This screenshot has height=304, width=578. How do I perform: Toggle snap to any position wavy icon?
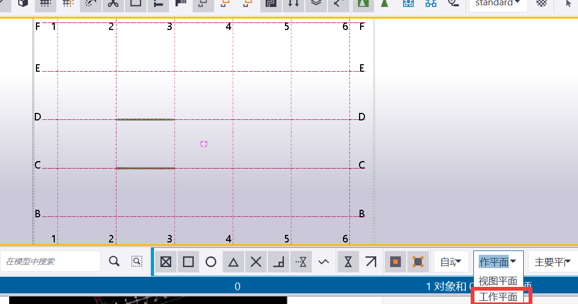click(324, 262)
